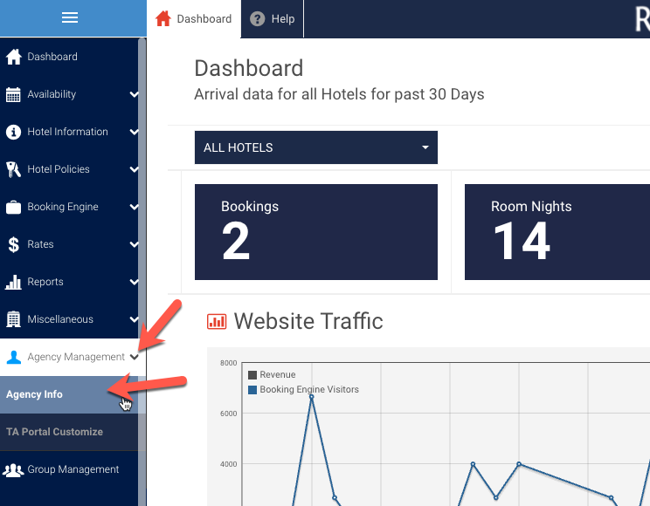Click the Website Traffic heading

pyautogui.click(x=308, y=321)
